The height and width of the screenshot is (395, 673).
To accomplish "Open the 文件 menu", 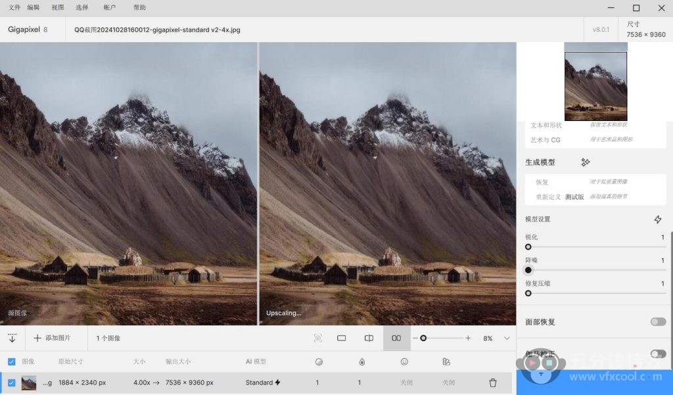I will click(14, 8).
